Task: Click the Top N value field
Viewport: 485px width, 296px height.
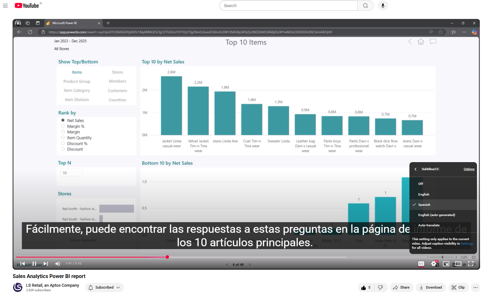Action: pos(71,173)
